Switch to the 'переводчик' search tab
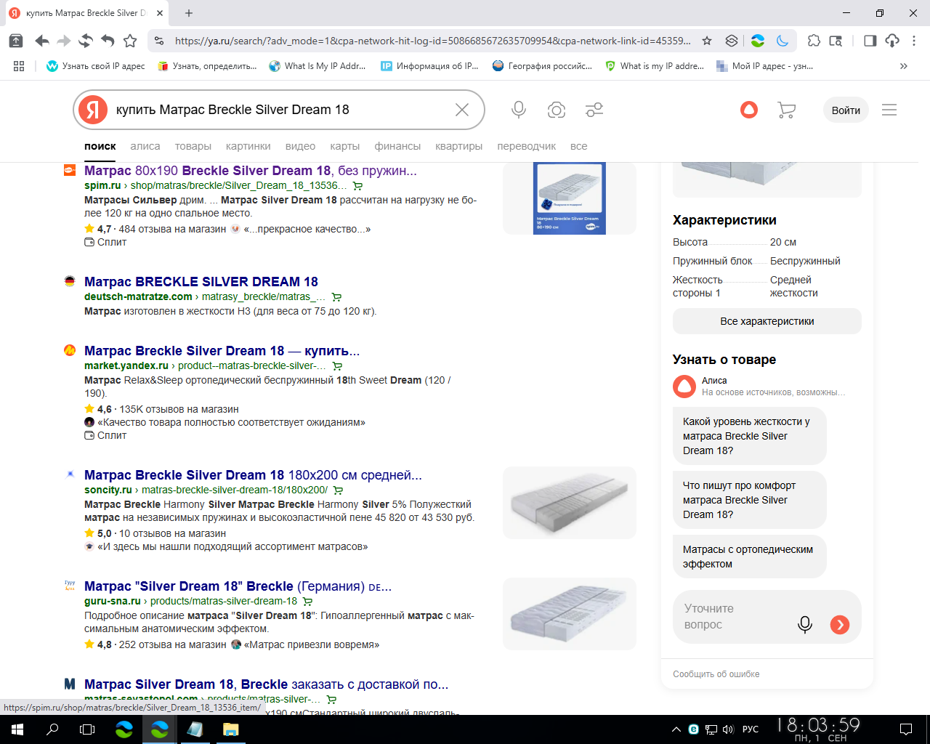This screenshot has height=744, width=930. [x=527, y=146]
